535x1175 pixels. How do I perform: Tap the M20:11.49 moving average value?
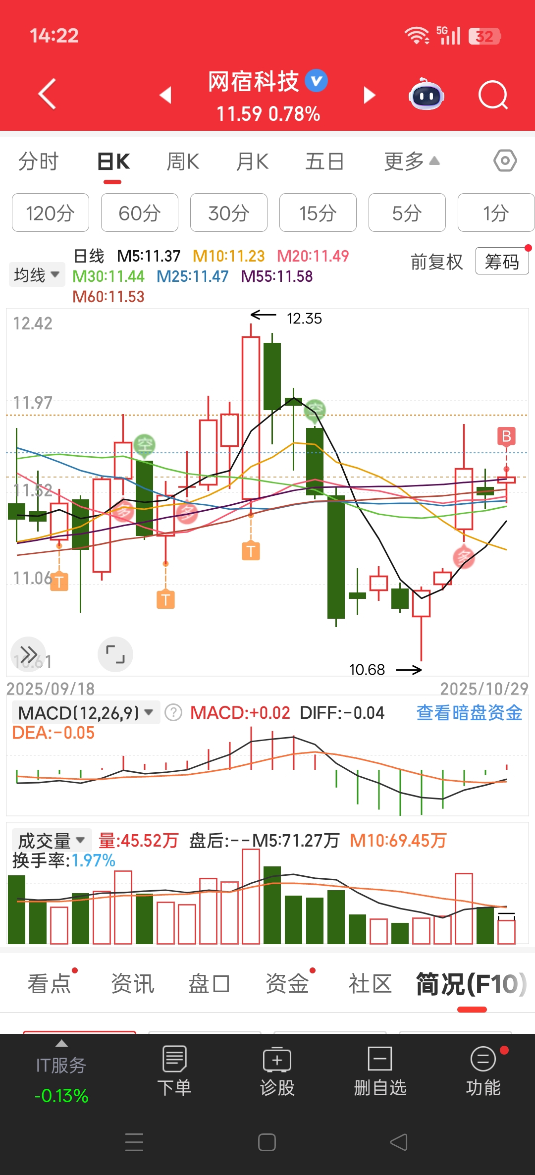point(313,256)
